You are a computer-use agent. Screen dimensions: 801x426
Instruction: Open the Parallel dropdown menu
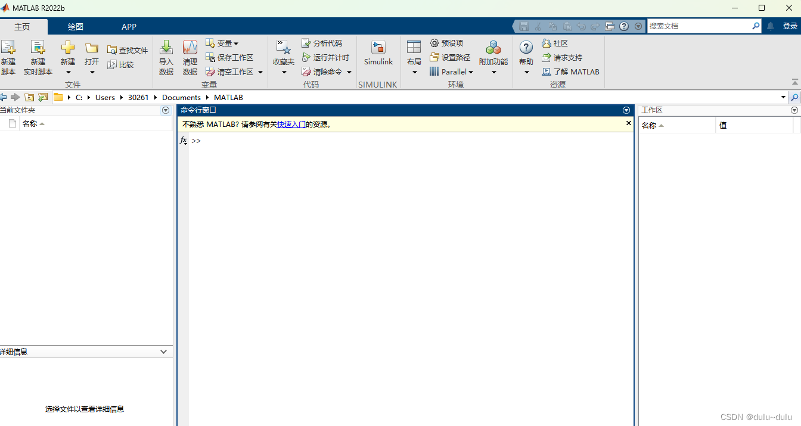tap(451, 71)
